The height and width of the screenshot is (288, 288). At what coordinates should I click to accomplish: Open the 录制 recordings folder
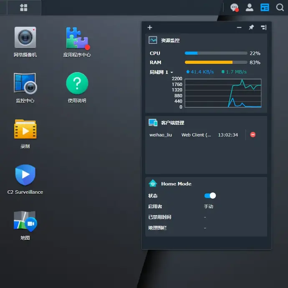tap(25, 129)
